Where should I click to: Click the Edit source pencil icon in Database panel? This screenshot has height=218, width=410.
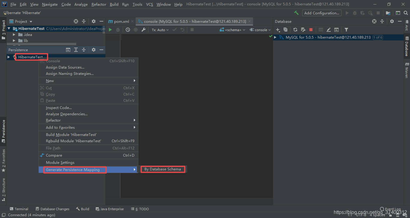point(329,30)
